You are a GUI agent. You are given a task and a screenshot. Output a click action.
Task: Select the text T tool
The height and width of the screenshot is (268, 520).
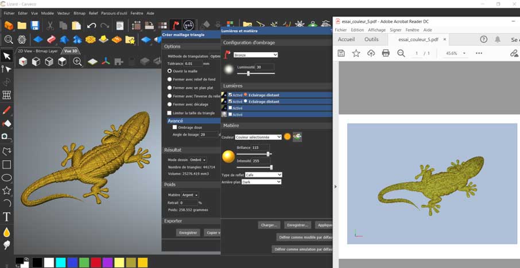pyautogui.click(x=7, y=216)
